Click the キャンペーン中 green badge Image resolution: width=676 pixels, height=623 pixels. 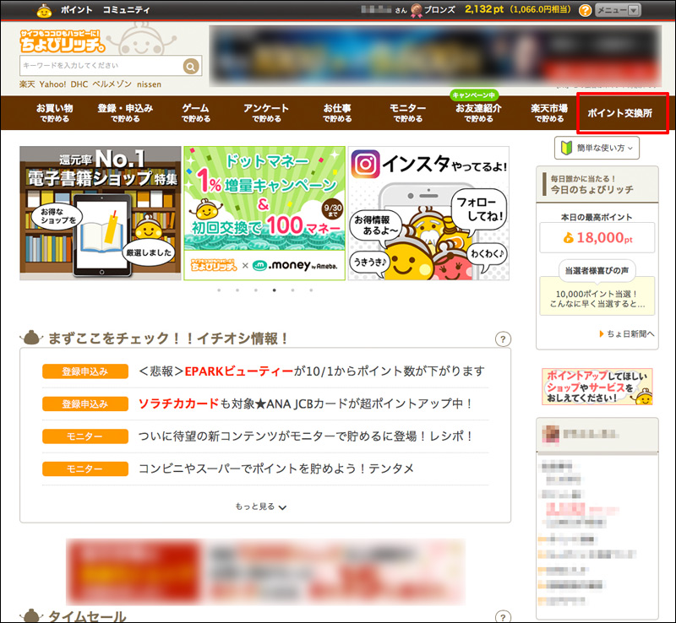point(474,95)
